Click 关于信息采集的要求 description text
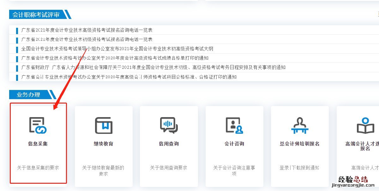 tap(38, 168)
